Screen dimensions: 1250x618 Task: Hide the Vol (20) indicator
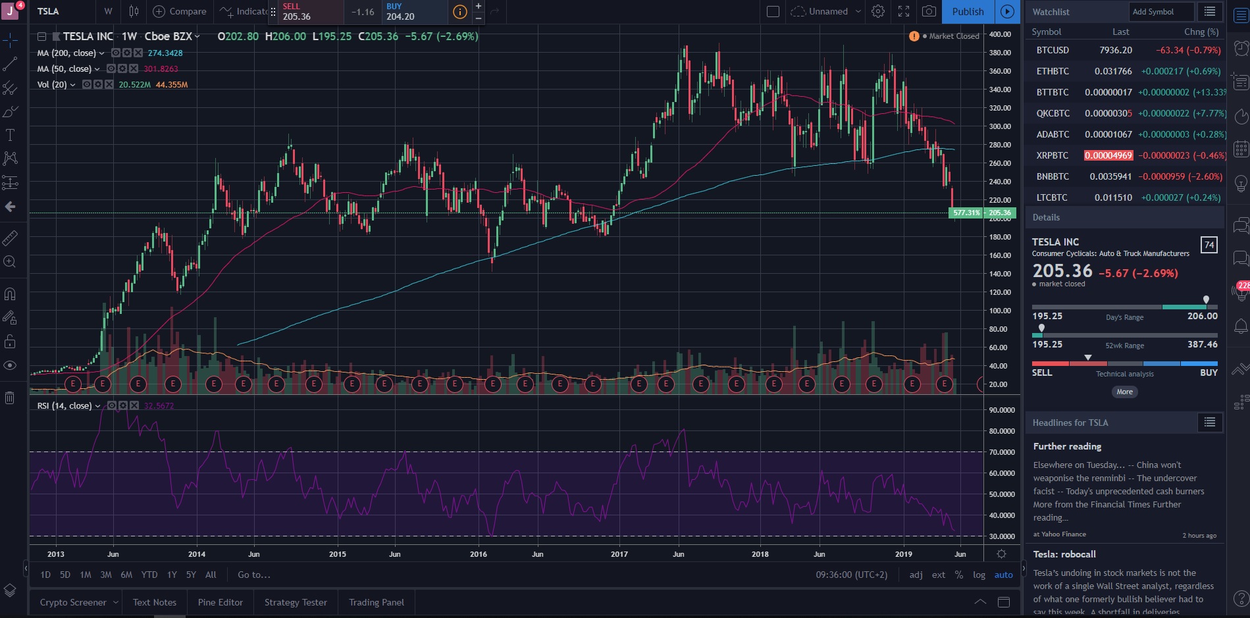coord(87,84)
